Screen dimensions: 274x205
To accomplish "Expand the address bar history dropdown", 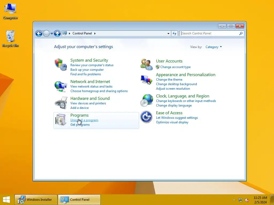I will 168,33.
